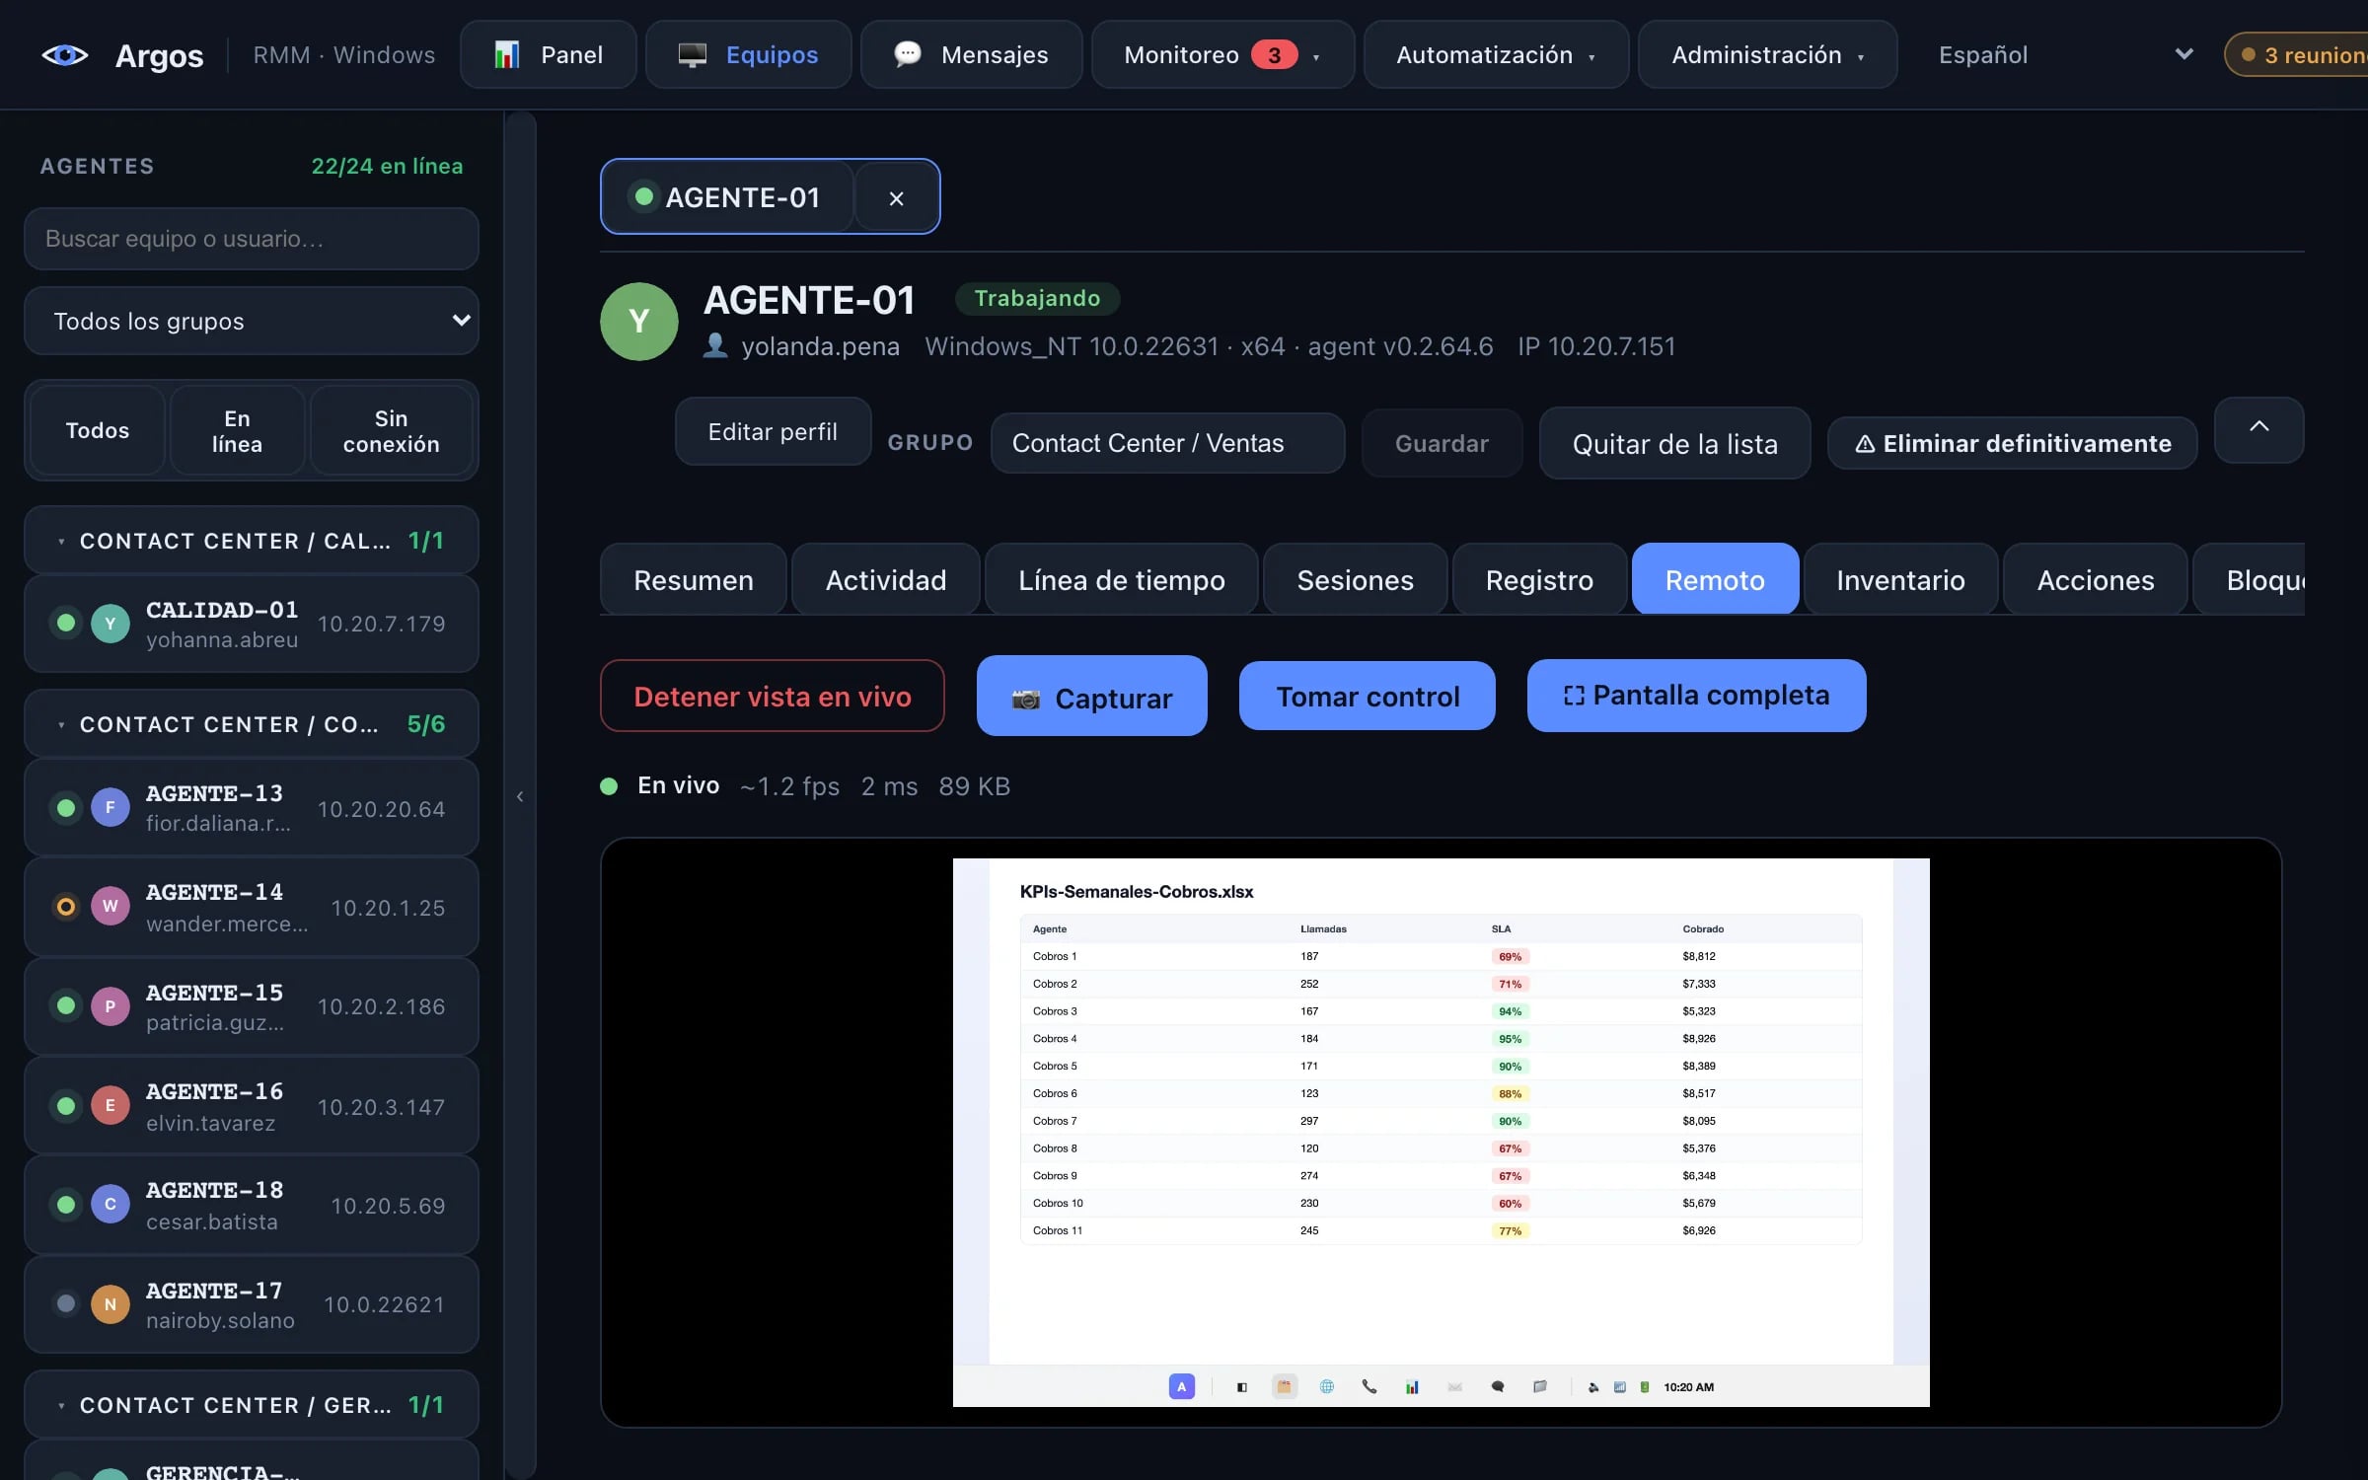2368x1480 pixels.
Task: Select the Todos filter
Action: 98,430
